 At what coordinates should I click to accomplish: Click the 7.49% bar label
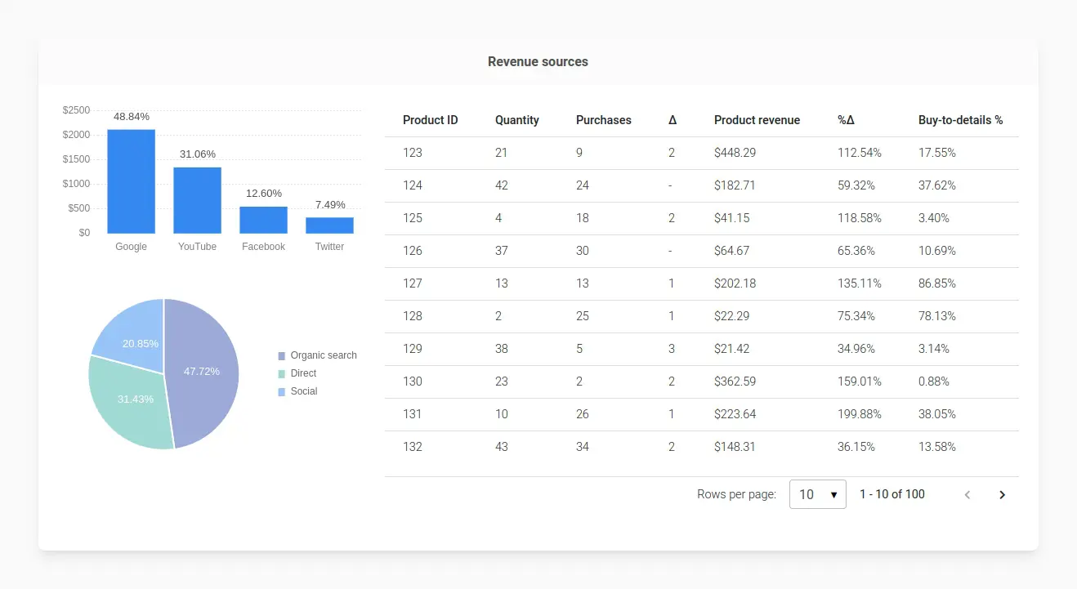click(x=330, y=205)
